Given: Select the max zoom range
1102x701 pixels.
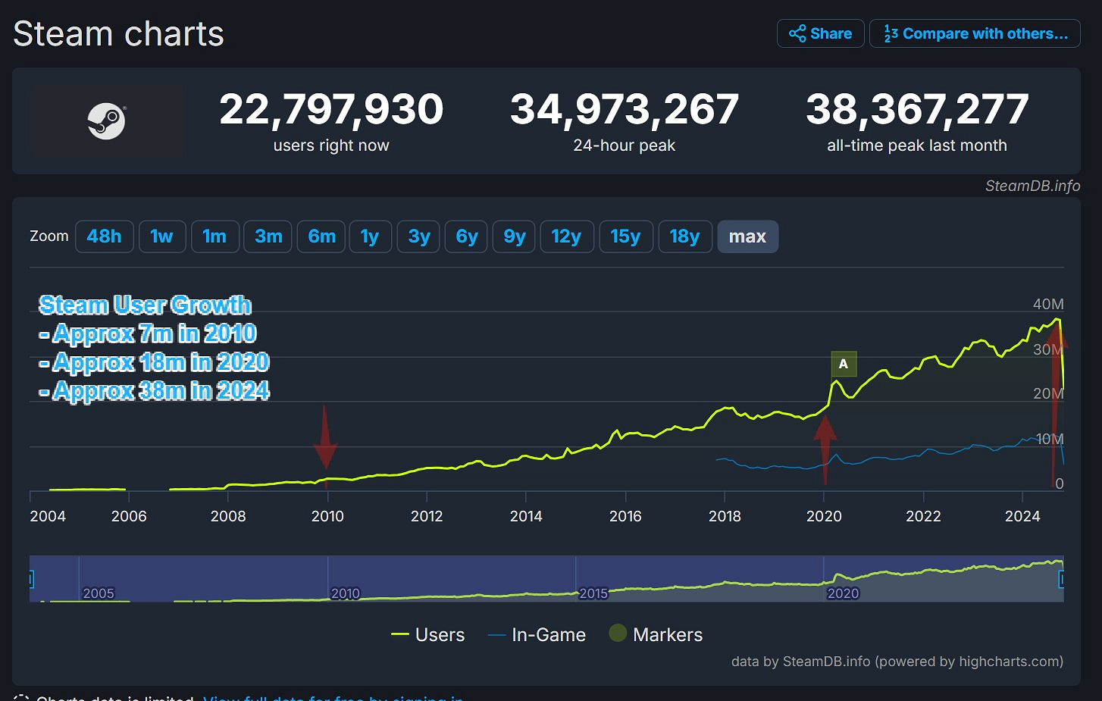Looking at the screenshot, I should tap(748, 236).
